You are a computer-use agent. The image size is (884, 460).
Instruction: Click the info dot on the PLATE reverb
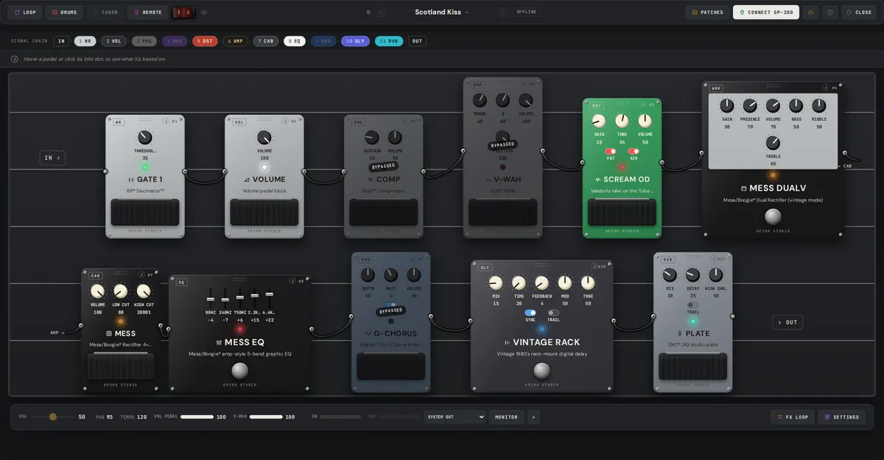714,259
